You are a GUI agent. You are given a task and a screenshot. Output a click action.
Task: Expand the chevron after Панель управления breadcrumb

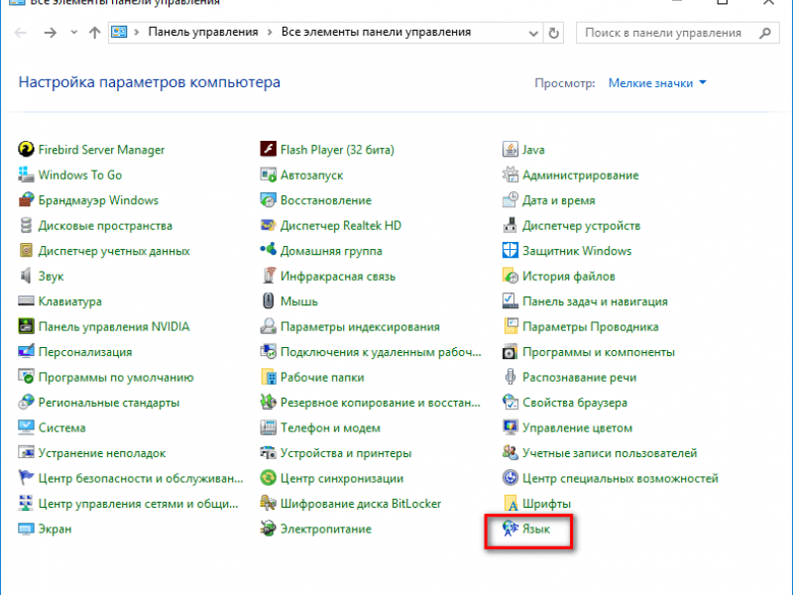click(x=270, y=33)
